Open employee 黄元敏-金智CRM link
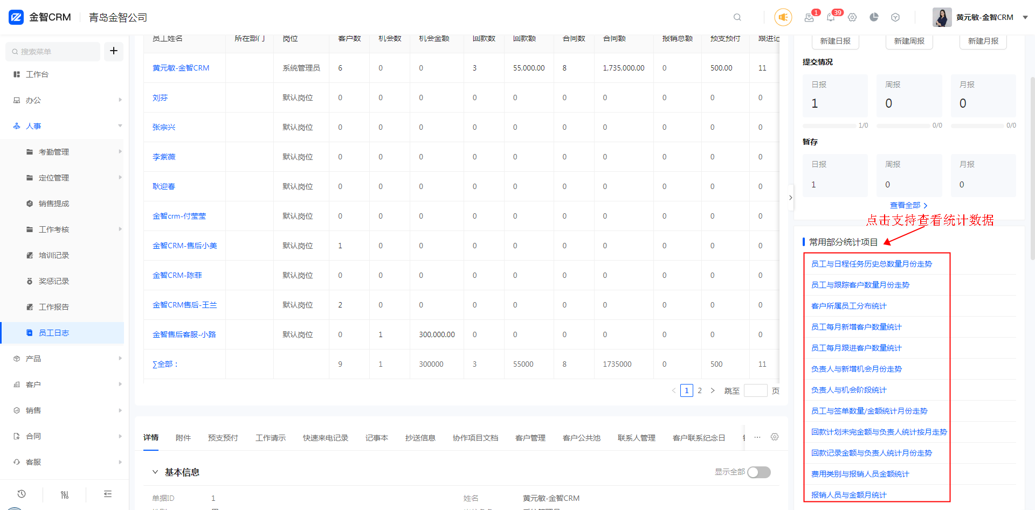Viewport: 1035px width, 510px height. [x=181, y=68]
